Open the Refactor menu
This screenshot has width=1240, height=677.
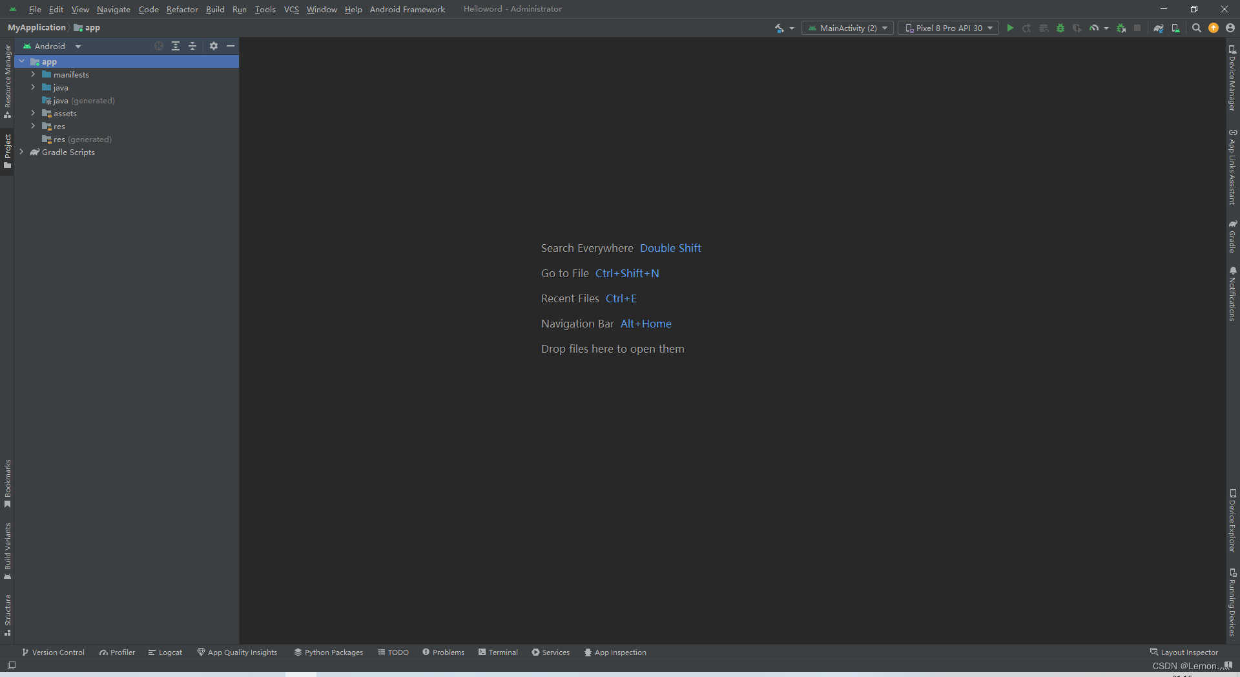tap(182, 9)
